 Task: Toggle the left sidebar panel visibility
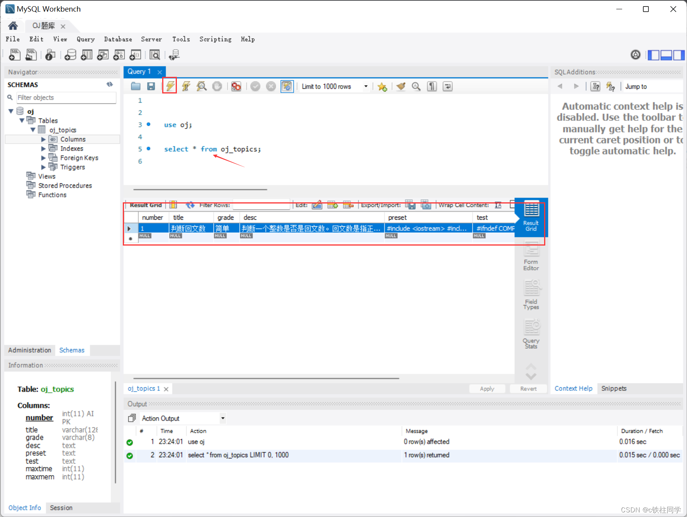tap(653, 55)
